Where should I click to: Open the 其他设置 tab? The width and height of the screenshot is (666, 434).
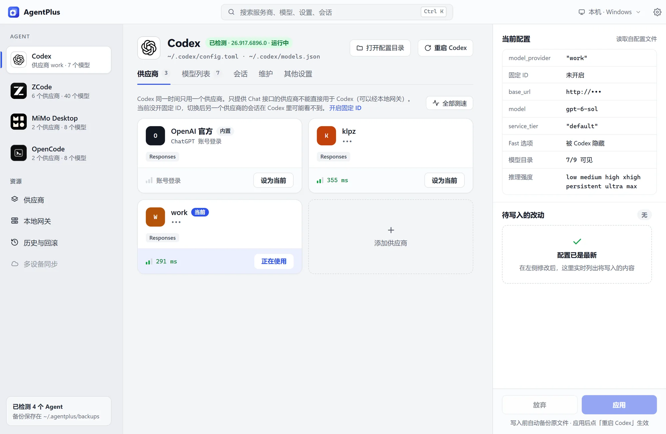(x=298, y=74)
